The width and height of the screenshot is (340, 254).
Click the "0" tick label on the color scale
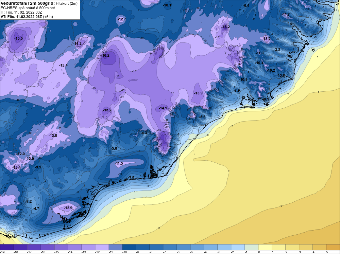(x=259, y=252)
